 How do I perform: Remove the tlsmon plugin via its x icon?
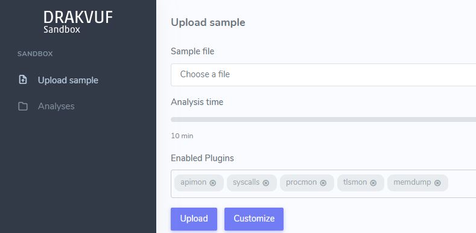(x=373, y=183)
